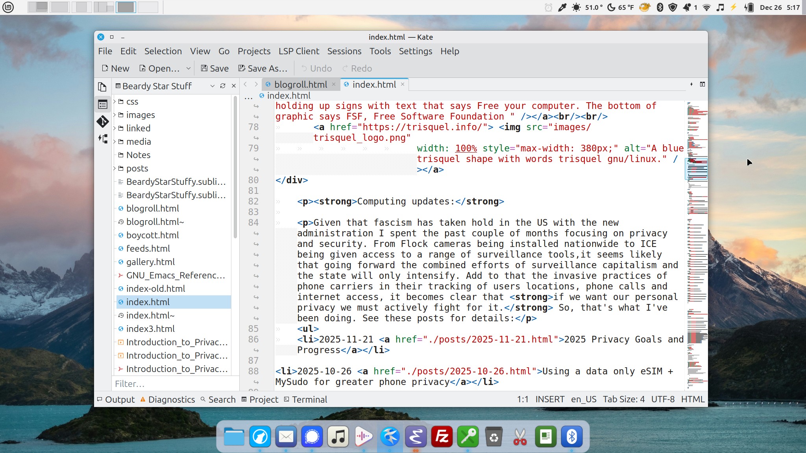806x453 pixels.
Task: Switch to the blogroll.html tab
Action: (300, 85)
